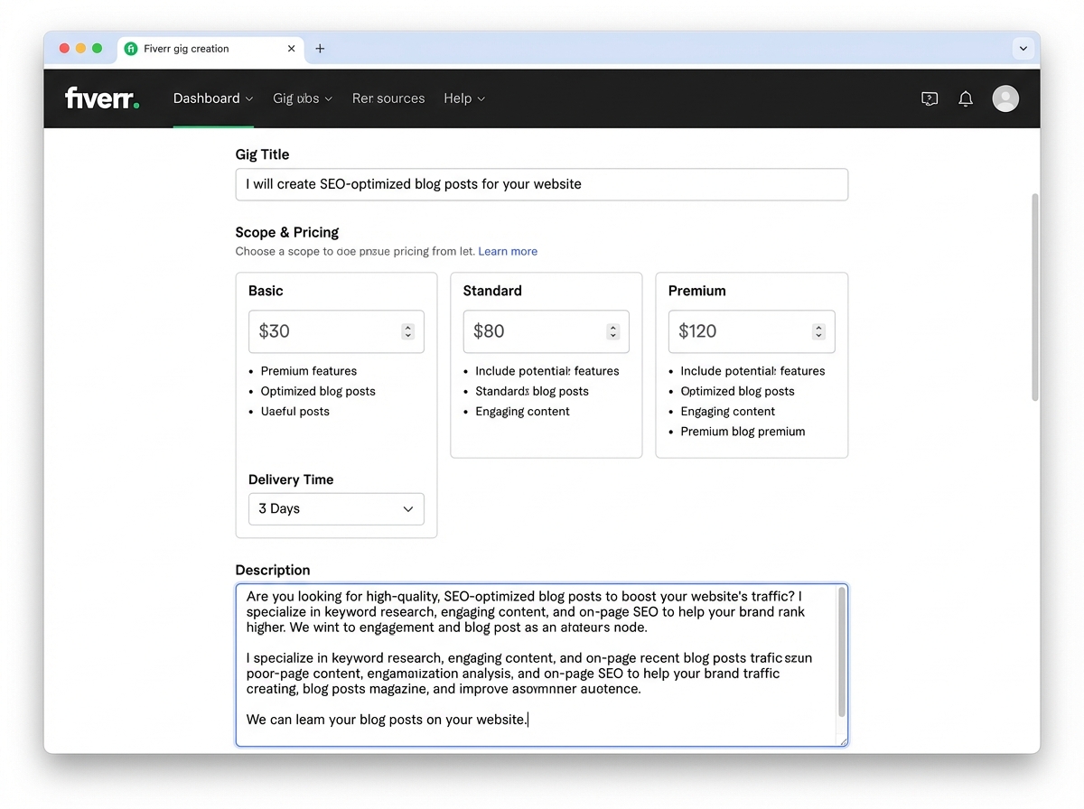The width and height of the screenshot is (1084, 809).
Task: Expand the Help menu chevron
Action: 480,98
